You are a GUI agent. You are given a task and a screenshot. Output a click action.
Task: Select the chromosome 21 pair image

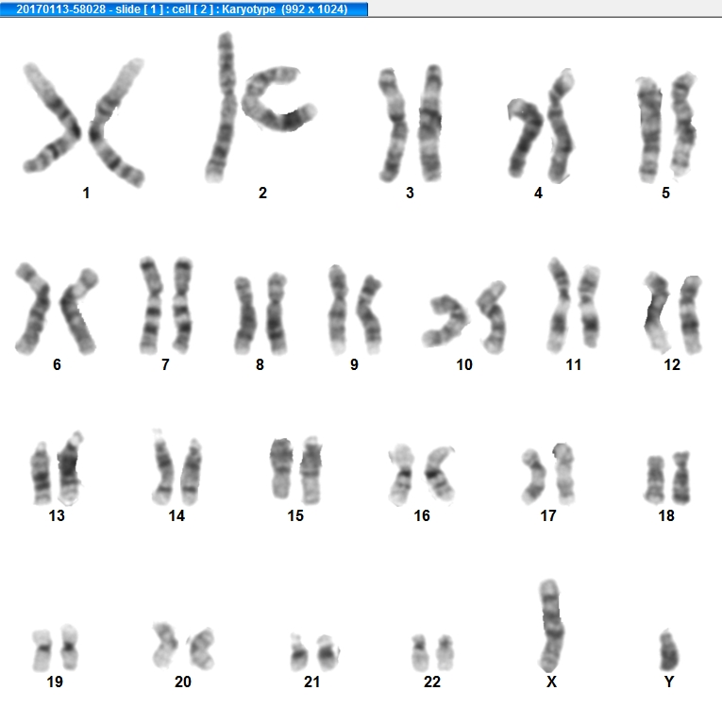point(315,652)
